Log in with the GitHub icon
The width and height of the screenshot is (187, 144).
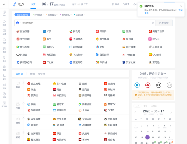159,85
